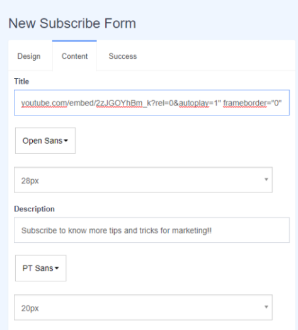Click the caret beside PT Sans
This screenshot has height=330, width=298.
point(57,268)
